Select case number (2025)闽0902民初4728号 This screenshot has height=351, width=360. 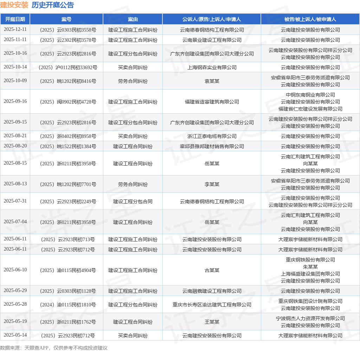click(x=68, y=102)
